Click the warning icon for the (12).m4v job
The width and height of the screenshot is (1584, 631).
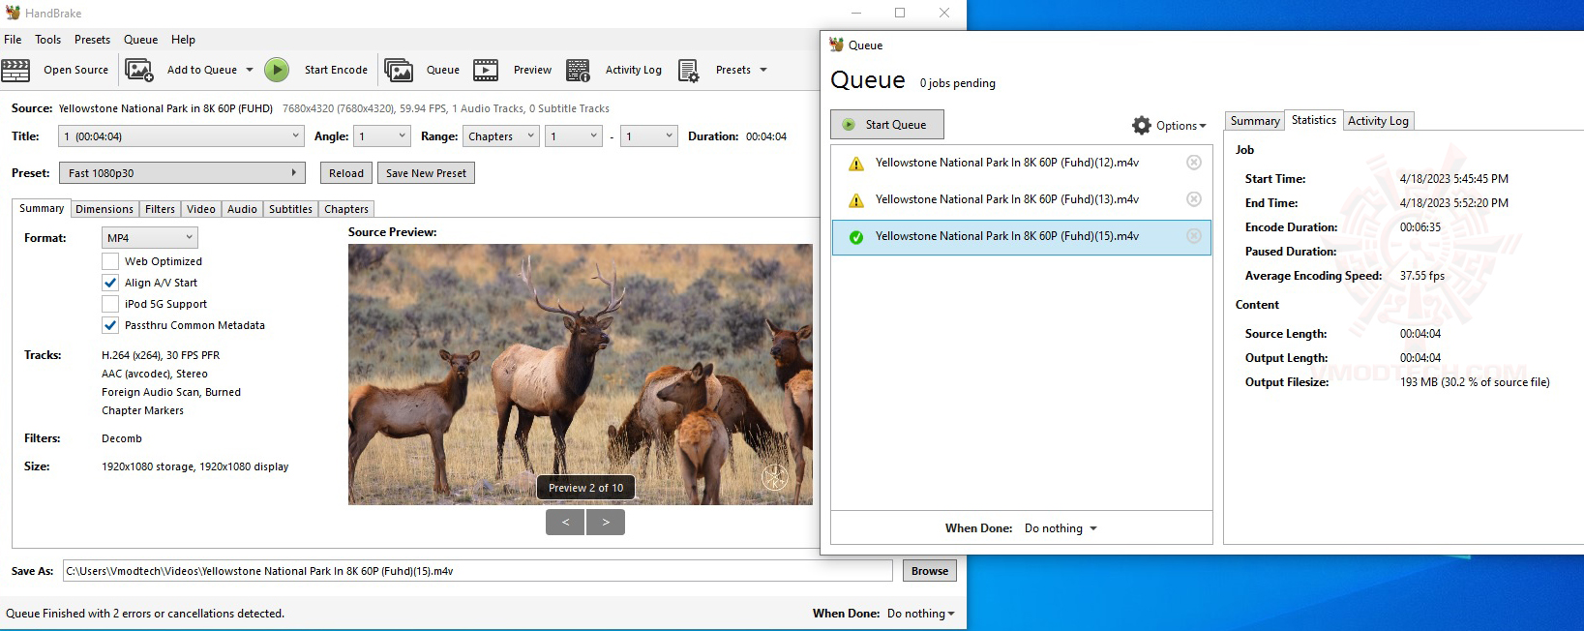pyautogui.click(x=856, y=164)
